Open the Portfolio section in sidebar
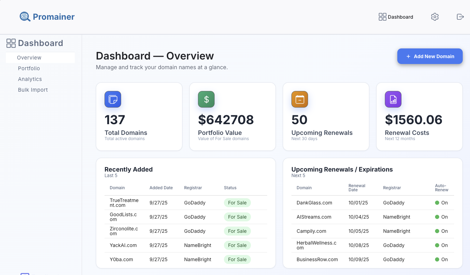470x275 pixels. [29, 68]
